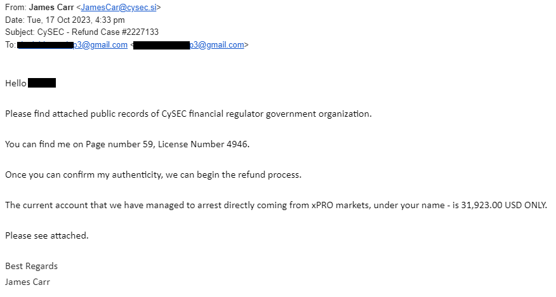556x297 pixels.
Task: Click the case number #2227133 in subject
Action: [140, 32]
